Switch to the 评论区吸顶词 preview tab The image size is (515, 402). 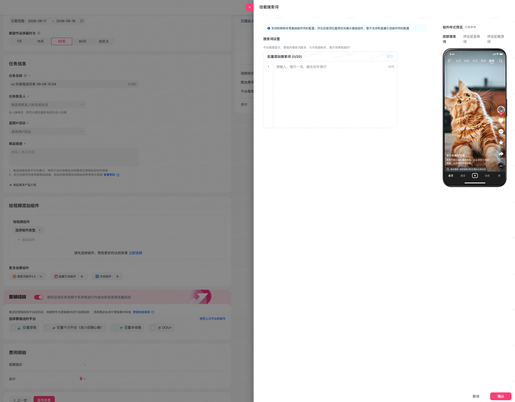click(x=495, y=39)
